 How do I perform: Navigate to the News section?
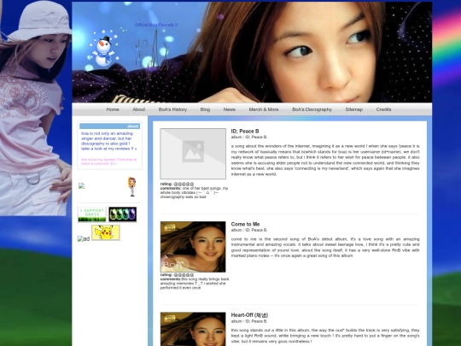(230, 109)
